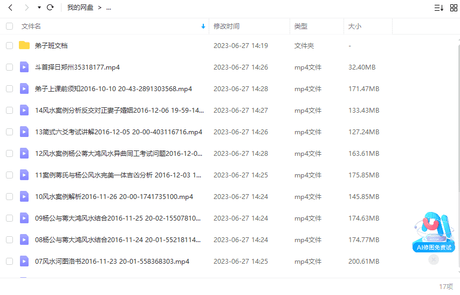460x295 pixels.
Task: Tick checkbox beside 07风水河图洛书 video
Action: (9, 262)
